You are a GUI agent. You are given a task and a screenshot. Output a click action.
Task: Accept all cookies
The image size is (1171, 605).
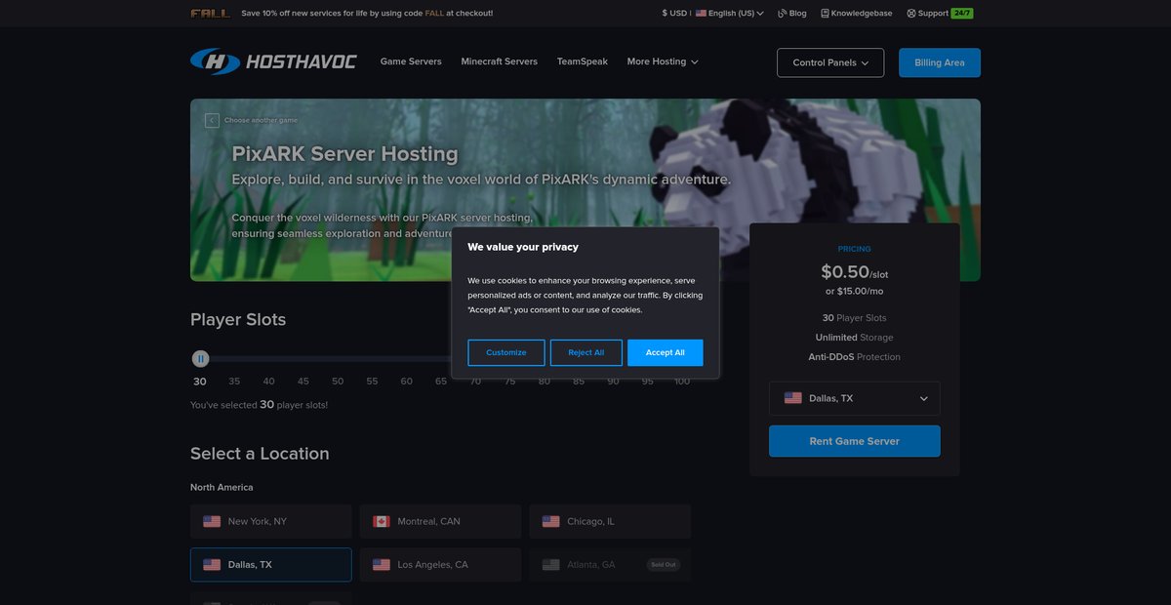[666, 352]
